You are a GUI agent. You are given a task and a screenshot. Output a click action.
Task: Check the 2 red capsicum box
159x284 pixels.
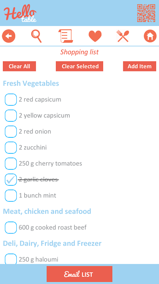(x=11, y=100)
